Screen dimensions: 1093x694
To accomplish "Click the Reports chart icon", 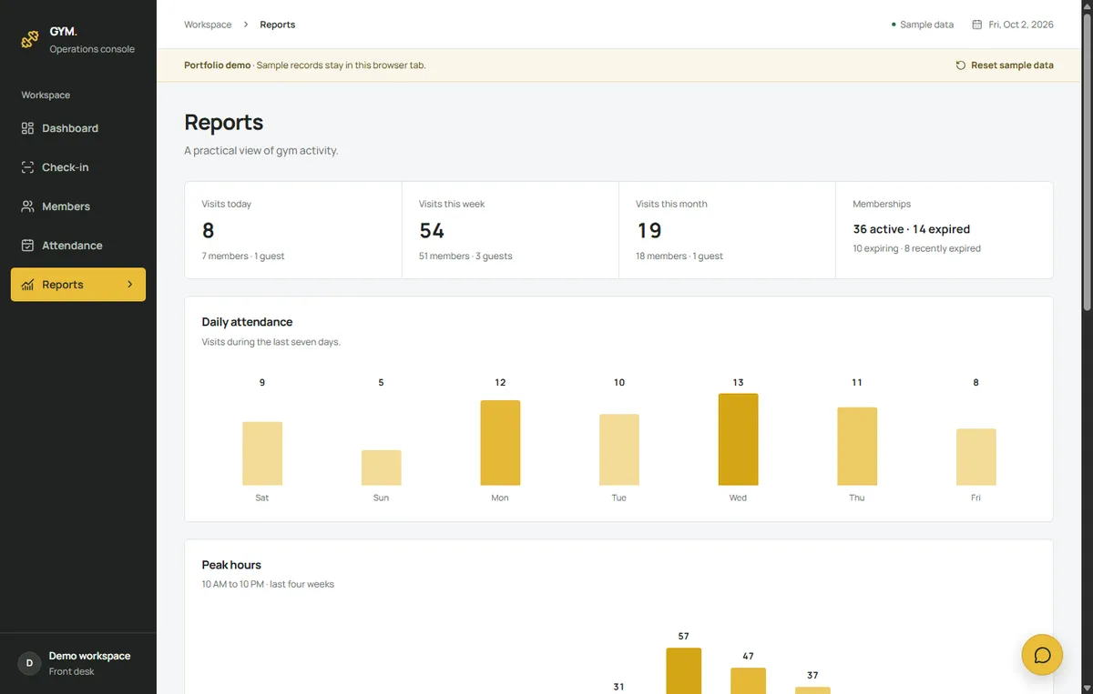I will tap(27, 285).
